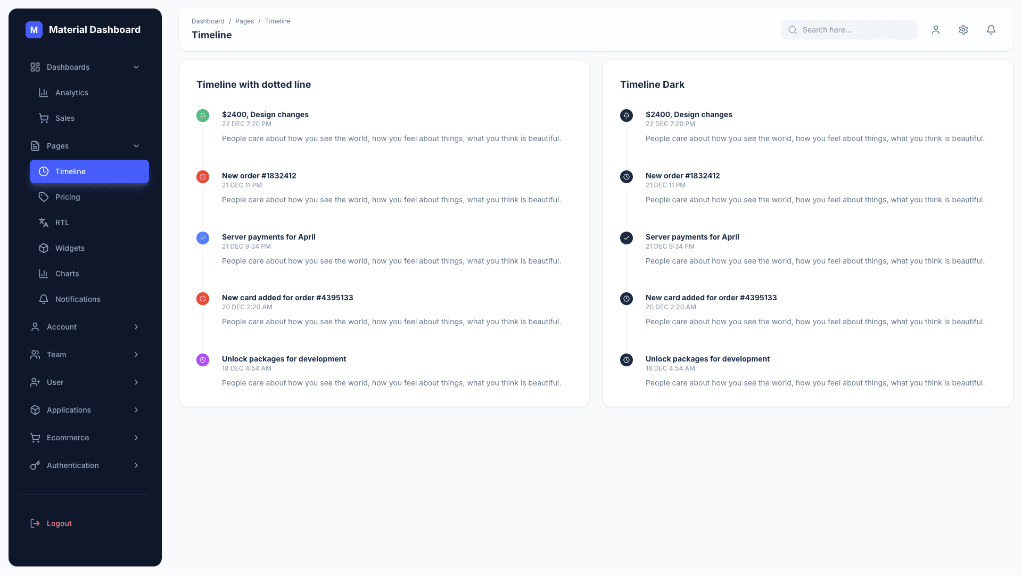Check new alerts via the bell icon
The width and height of the screenshot is (1022, 575).
click(991, 30)
